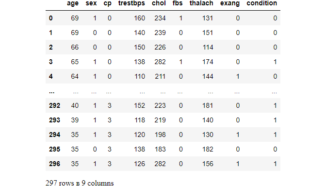Select the trestbps column header
The image size is (326, 186).
[131, 3]
